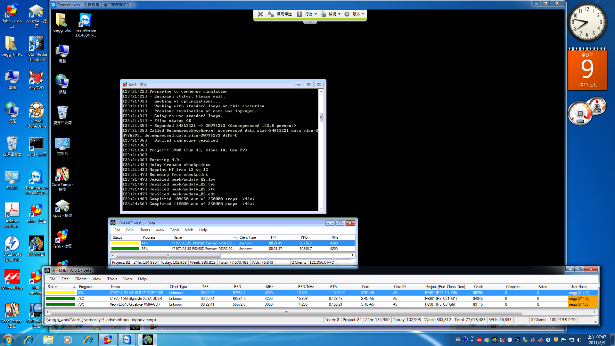The image size is (615, 346).
Task: Select the oegg_HTPC folder icon
Action: tap(12, 46)
